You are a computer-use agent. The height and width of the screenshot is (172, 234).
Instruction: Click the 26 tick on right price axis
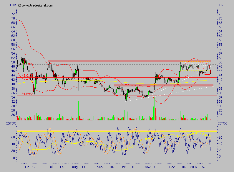[x=220, y=115]
